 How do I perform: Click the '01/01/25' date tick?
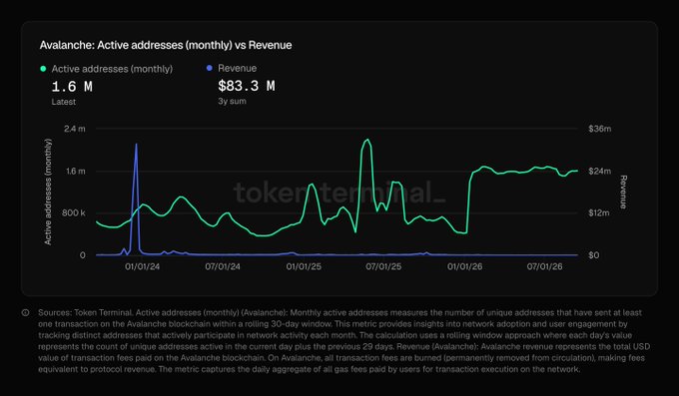(304, 266)
